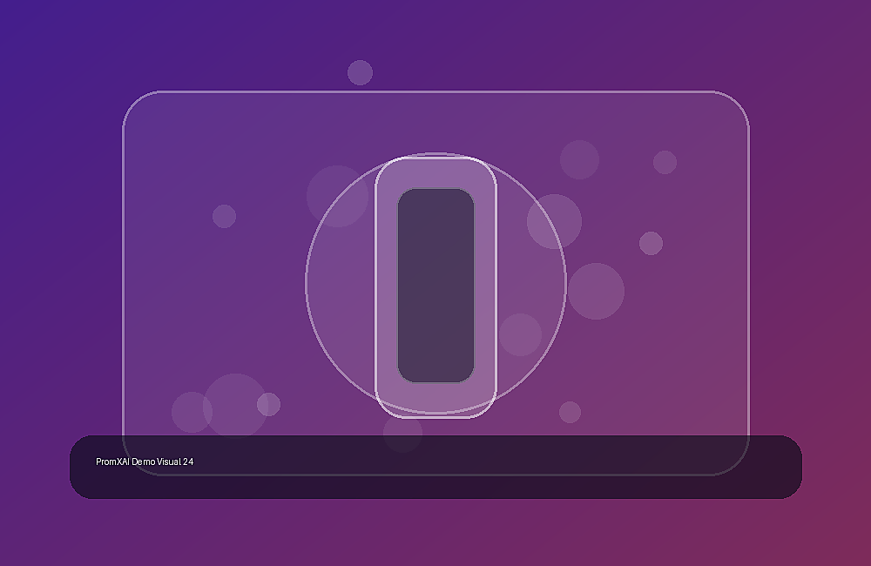
Task: Select the small bubble near the card's top-right corner
Action: 665,162
